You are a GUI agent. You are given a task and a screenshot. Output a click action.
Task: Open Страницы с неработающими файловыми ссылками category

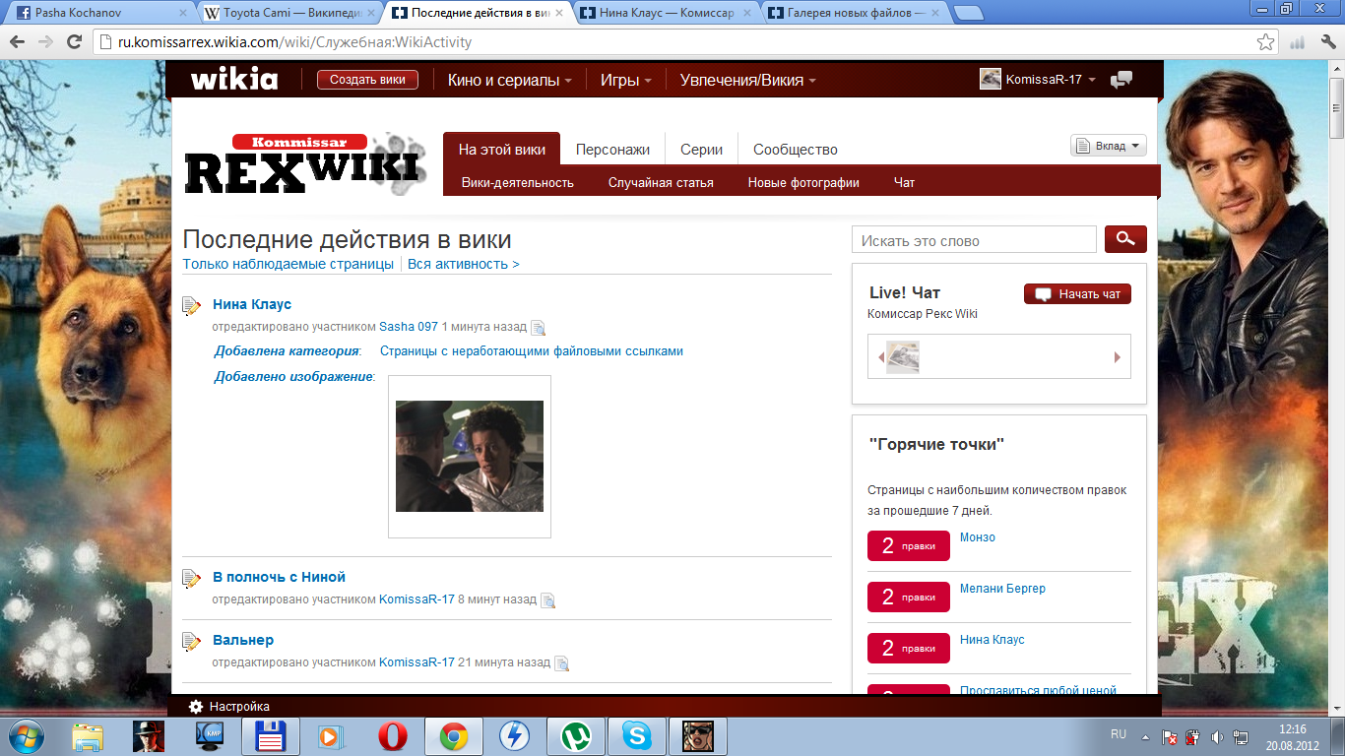coord(532,351)
